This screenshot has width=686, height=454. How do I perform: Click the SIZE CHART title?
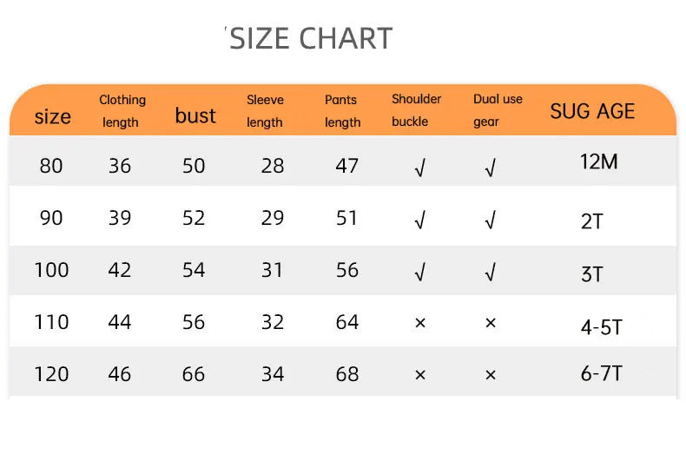311,39
